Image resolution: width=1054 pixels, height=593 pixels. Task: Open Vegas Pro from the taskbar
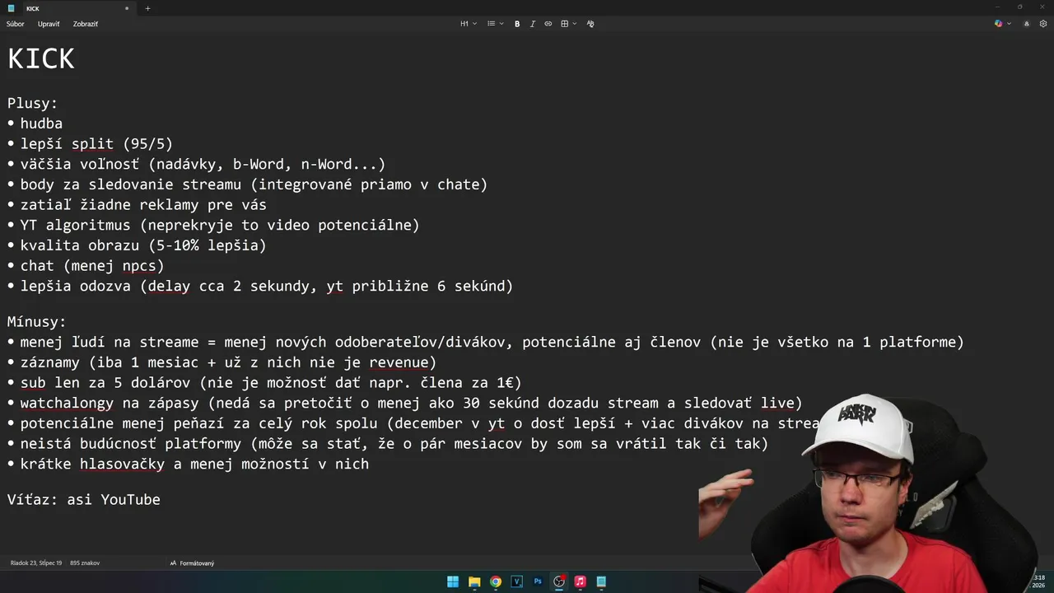(x=517, y=581)
